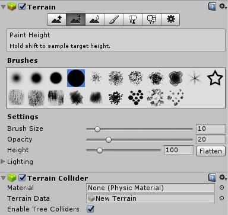Choose the small sparse speckle brush
Viewport: 228px width, 215px height.
click(96, 78)
